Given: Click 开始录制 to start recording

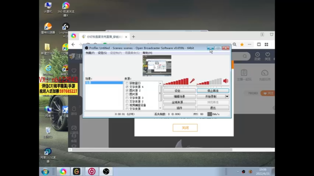Looking at the screenshot, I should tap(211, 96).
